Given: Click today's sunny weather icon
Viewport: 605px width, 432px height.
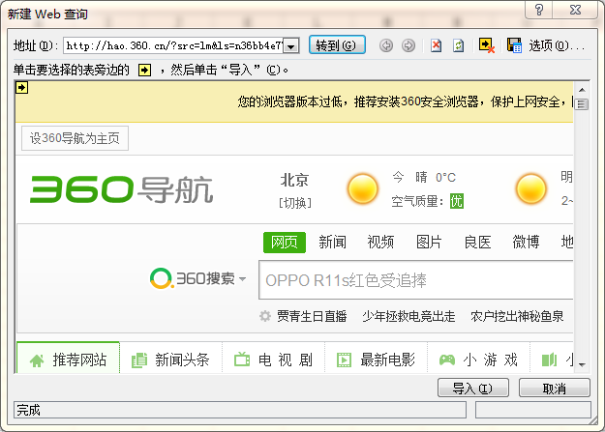Looking at the screenshot, I should click(362, 188).
